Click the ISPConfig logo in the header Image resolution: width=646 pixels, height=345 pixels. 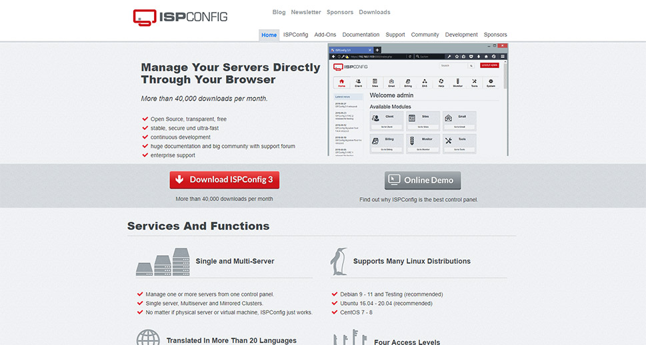(180, 17)
